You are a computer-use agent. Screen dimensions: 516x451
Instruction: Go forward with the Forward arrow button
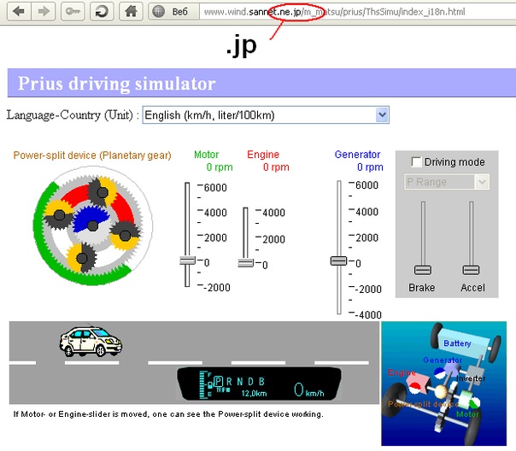click(44, 11)
